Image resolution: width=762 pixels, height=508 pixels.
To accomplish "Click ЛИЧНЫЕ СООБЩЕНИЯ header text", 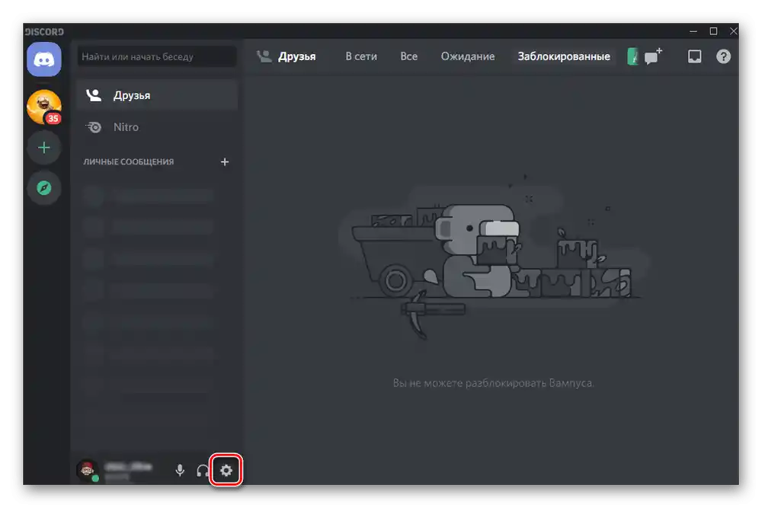I will point(128,161).
